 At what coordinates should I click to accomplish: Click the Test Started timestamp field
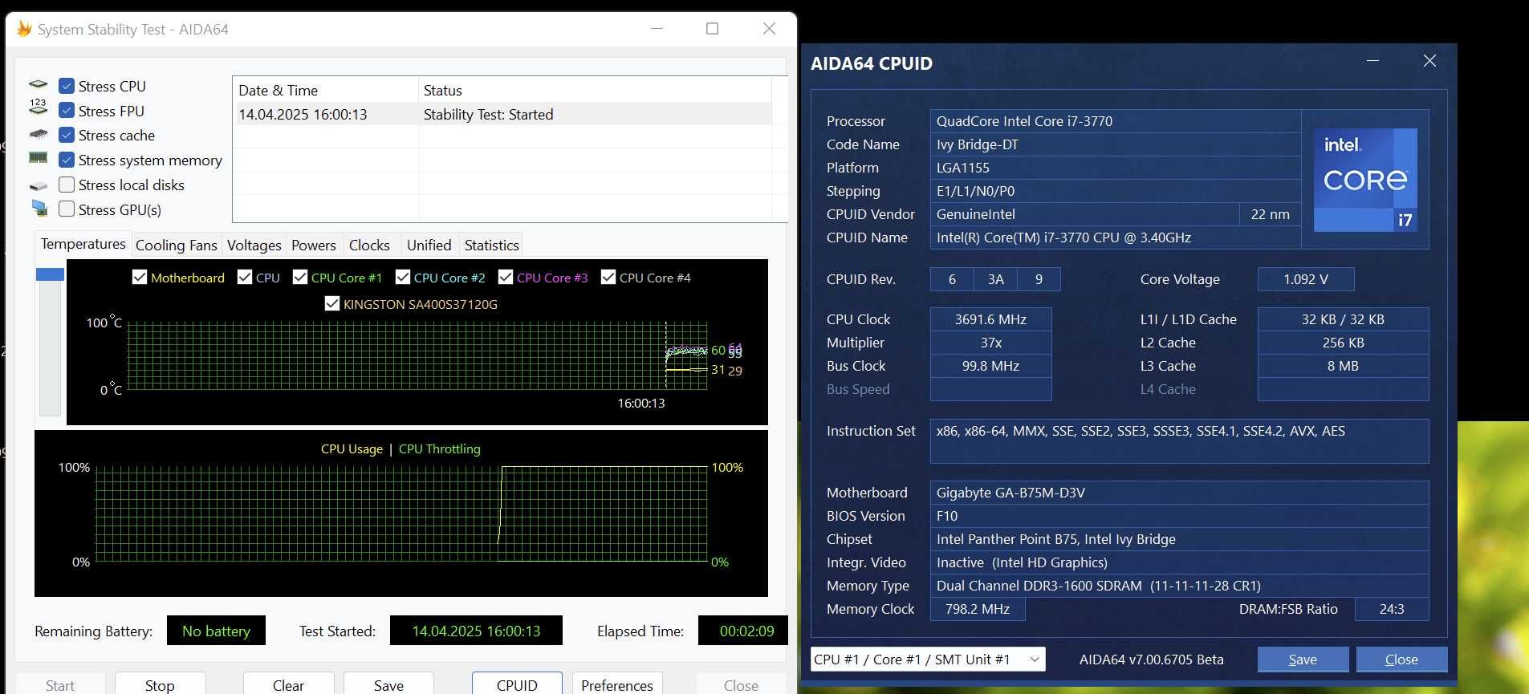coord(476,631)
